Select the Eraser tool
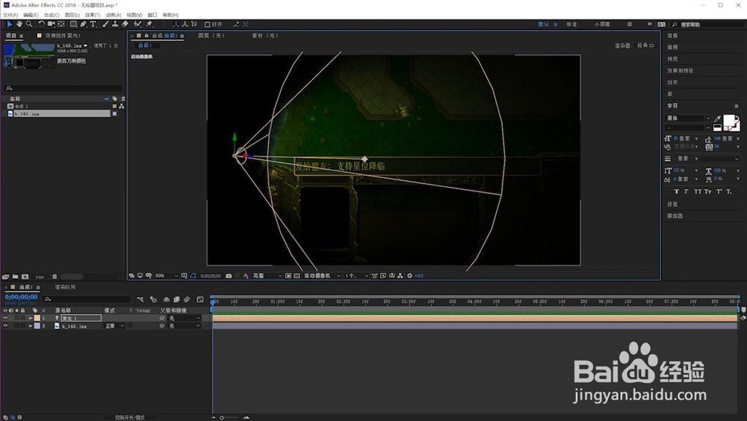This screenshot has height=421, width=747. (x=125, y=24)
